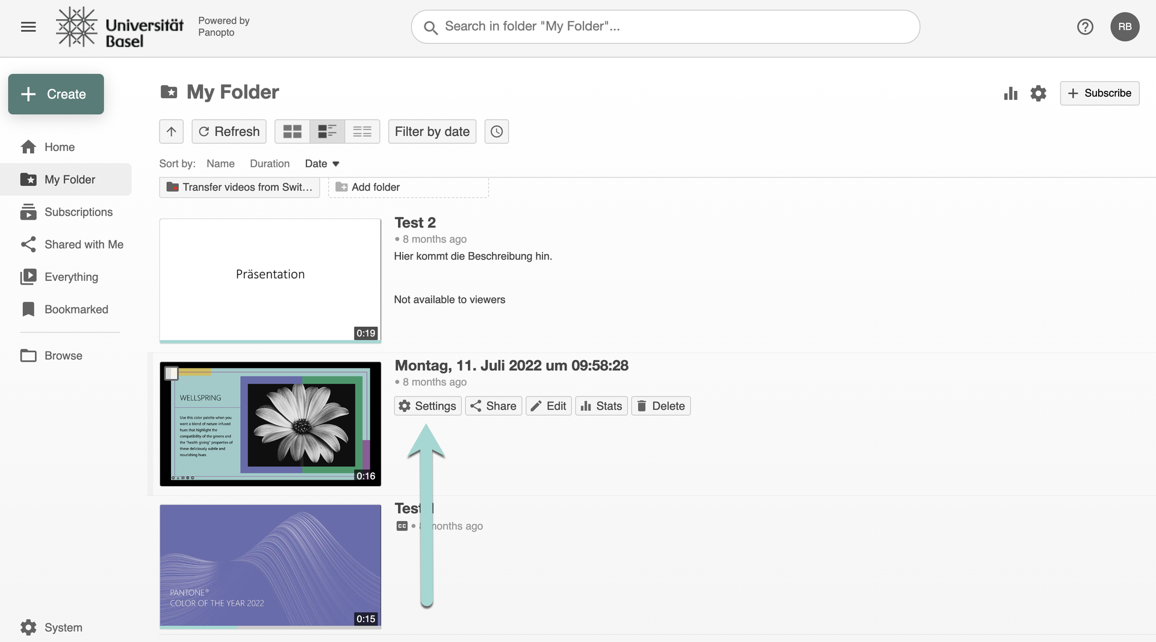Open folder settings gear icon
Screen dimensions: 1156x642
click(x=1038, y=93)
